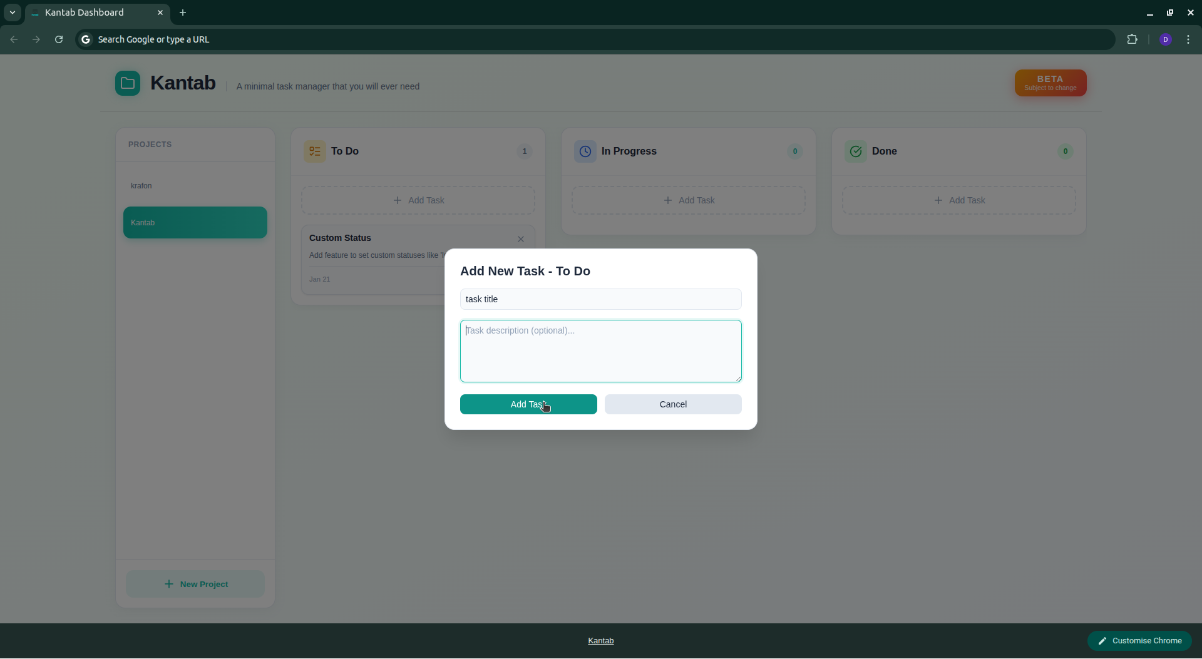Screen dimensions: 1202x659
Task: Open the Chrome three-dot menu
Action: pyautogui.click(x=1189, y=39)
